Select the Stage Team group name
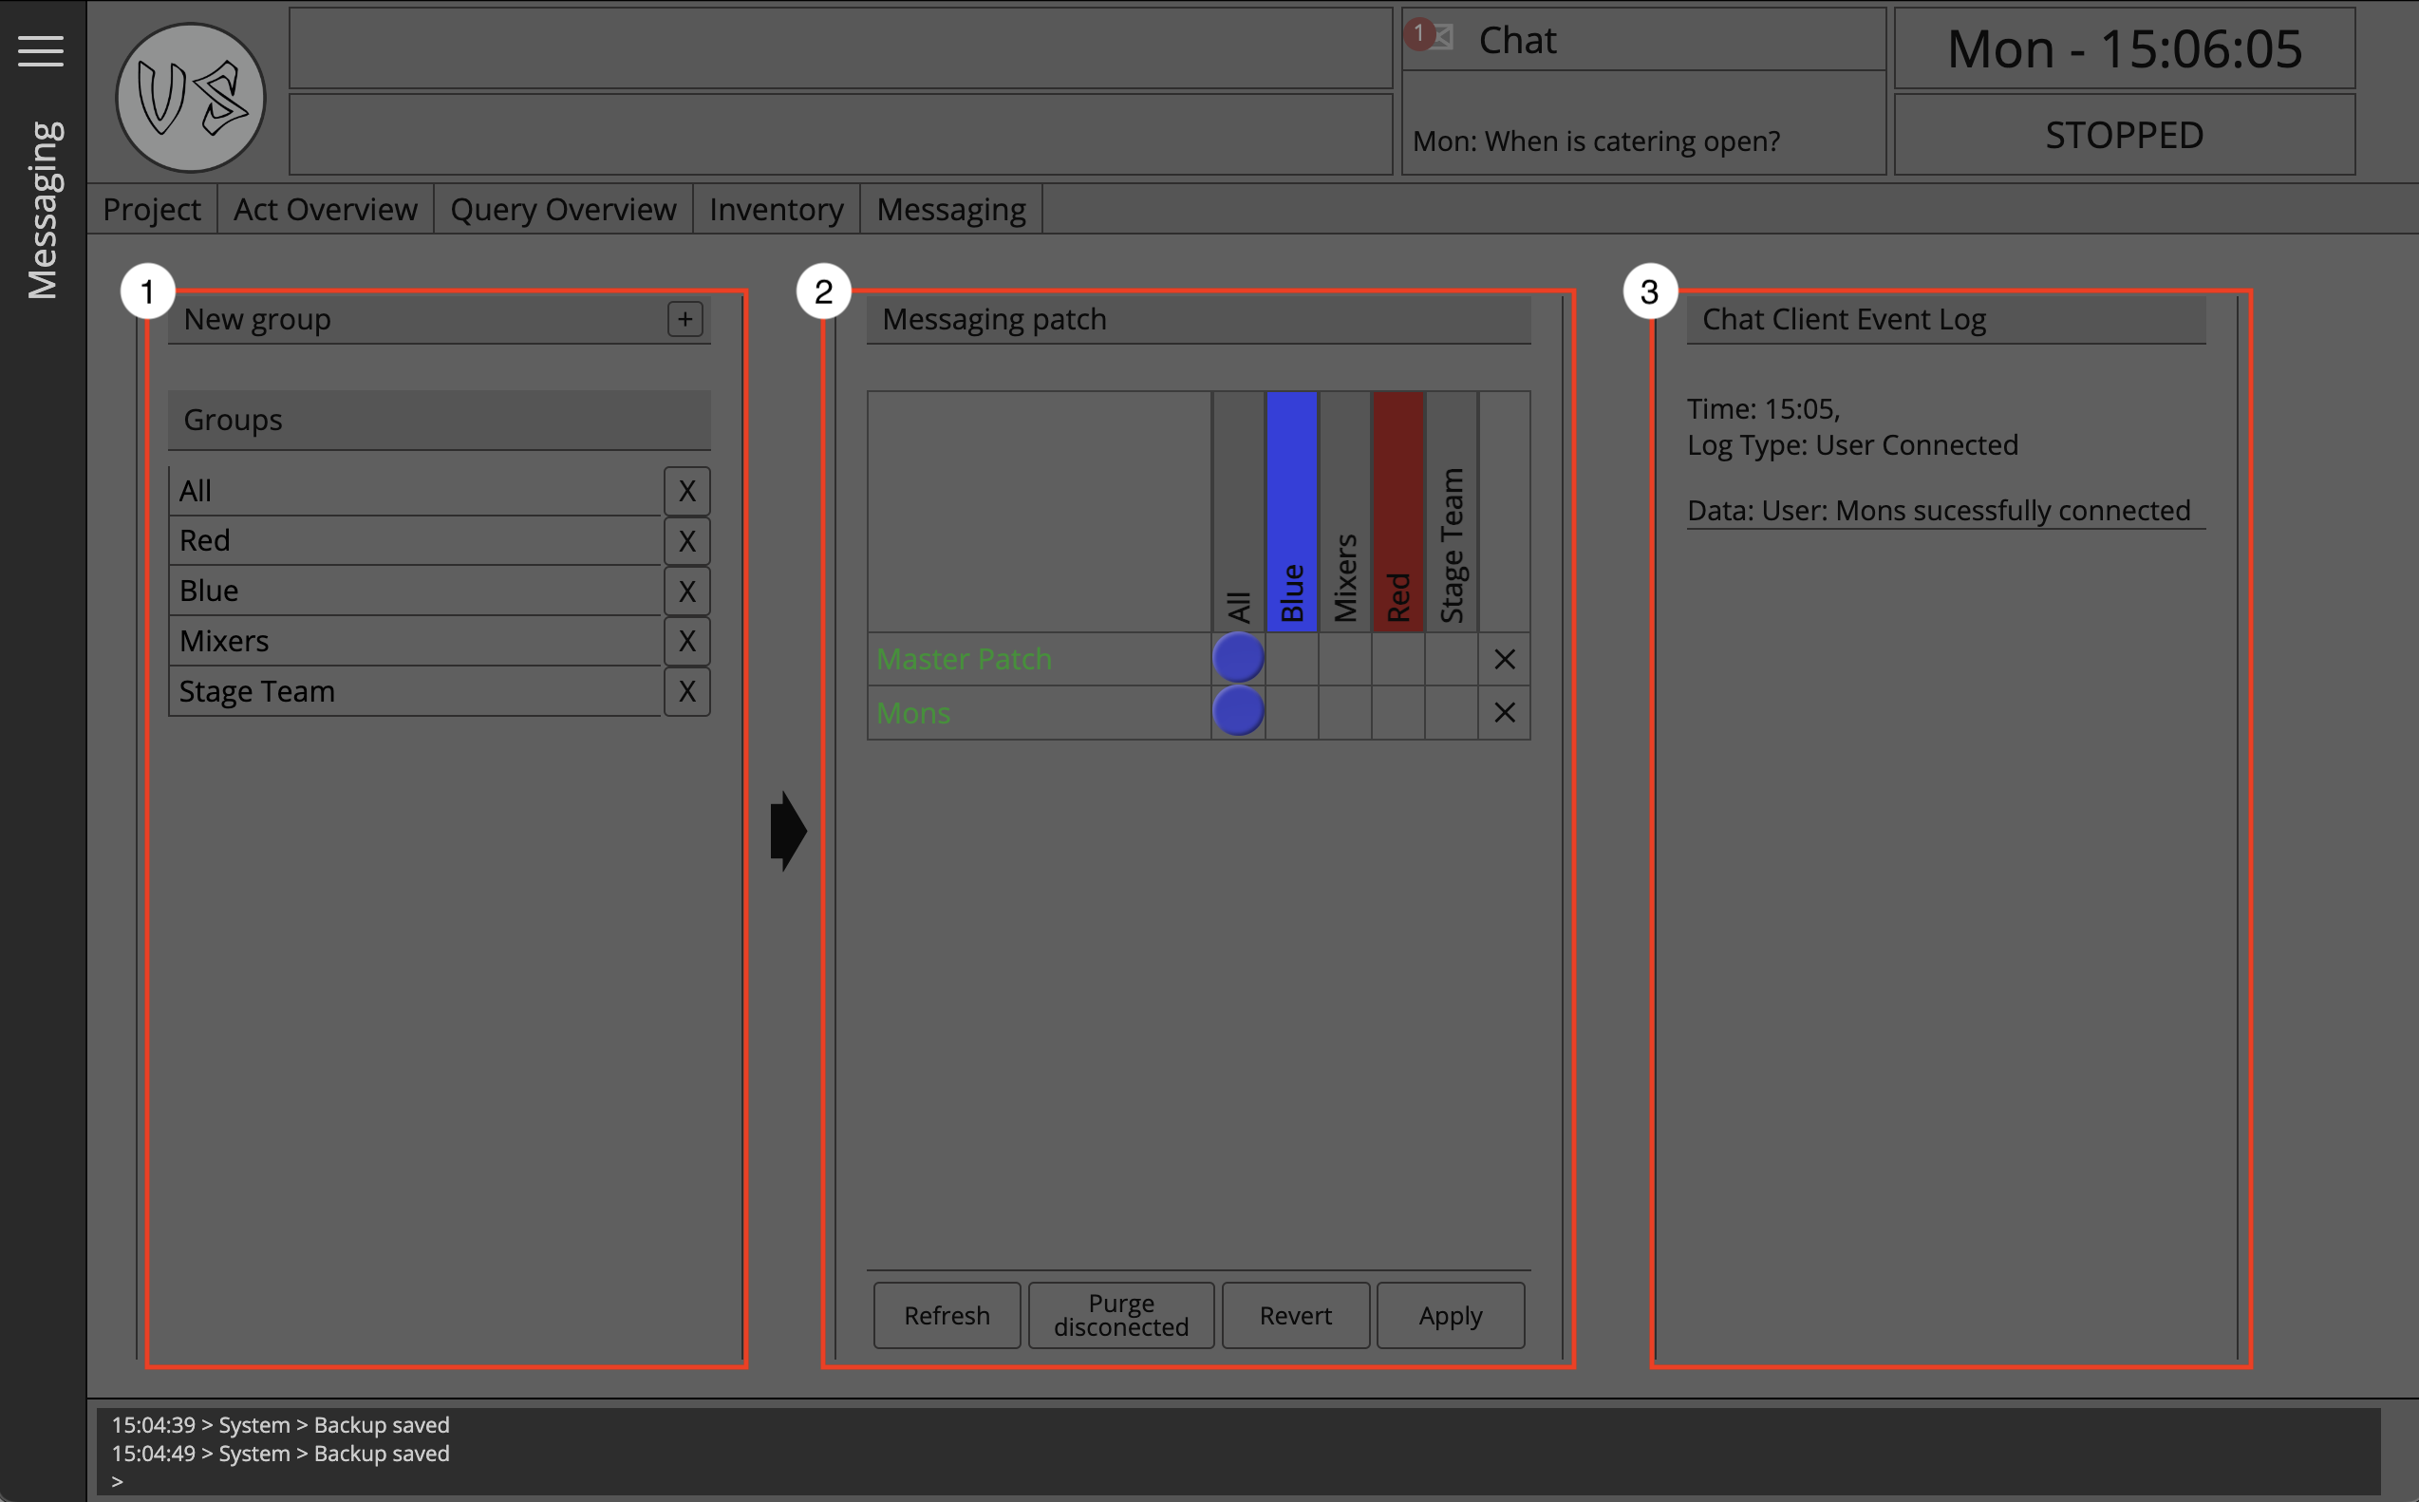 point(415,691)
